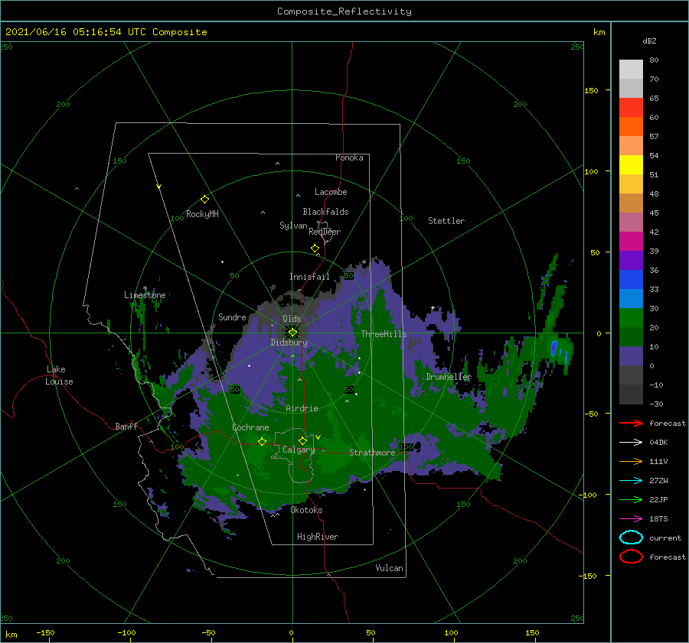The height and width of the screenshot is (643, 689).
Task: Click the RockyMH label
Action: click(202, 214)
